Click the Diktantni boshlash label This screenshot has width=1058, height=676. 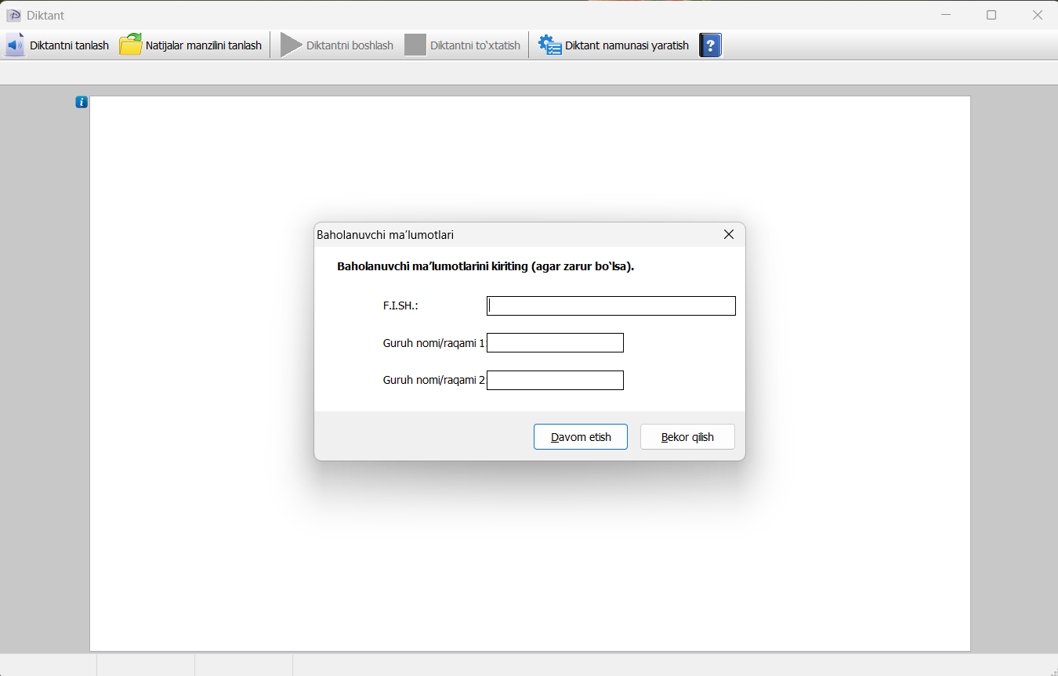[x=350, y=45]
